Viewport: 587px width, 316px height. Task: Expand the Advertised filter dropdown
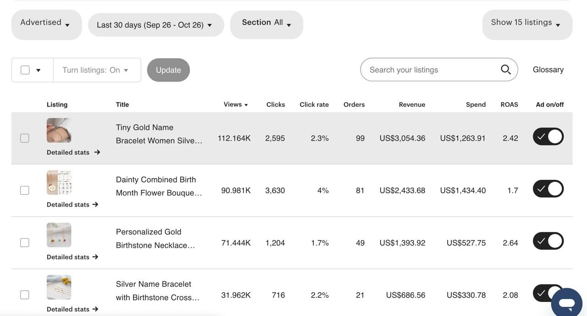coord(46,23)
